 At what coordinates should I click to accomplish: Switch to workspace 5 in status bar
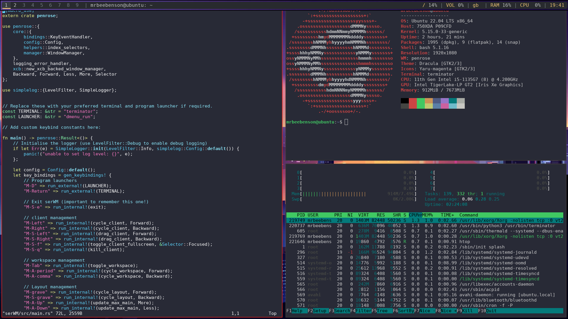pyautogui.click(x=42, y=5)
